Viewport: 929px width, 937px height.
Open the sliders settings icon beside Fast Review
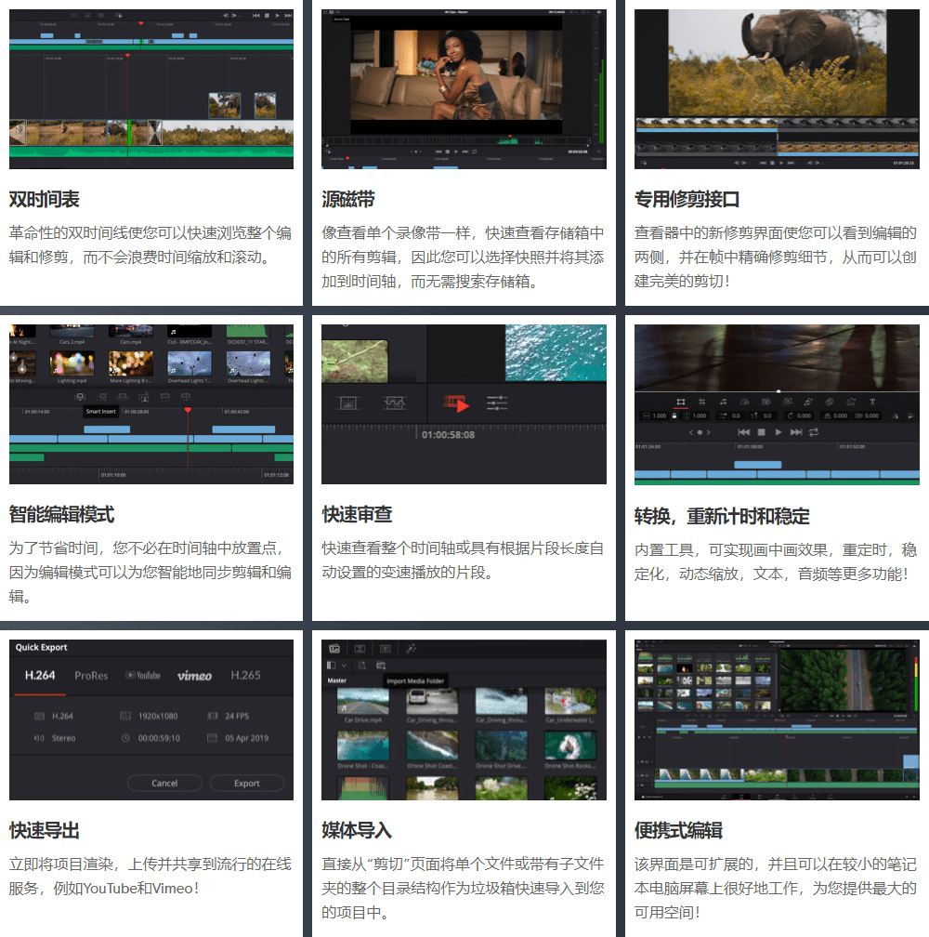click(497, 403)
